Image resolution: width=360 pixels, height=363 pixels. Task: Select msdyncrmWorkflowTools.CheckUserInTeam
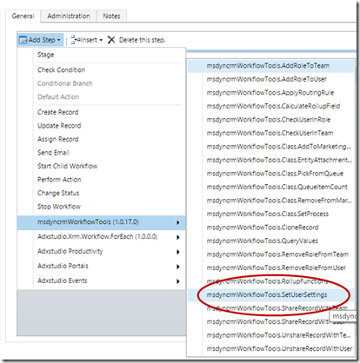tap(270, 133)
